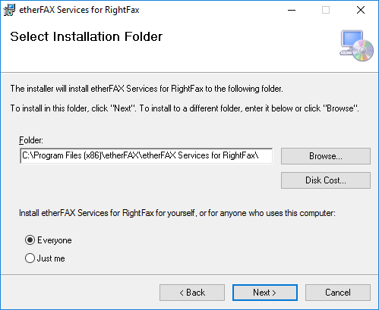
Task: Minimize the etherFAX installer window
Action: (x=292, y=10)
